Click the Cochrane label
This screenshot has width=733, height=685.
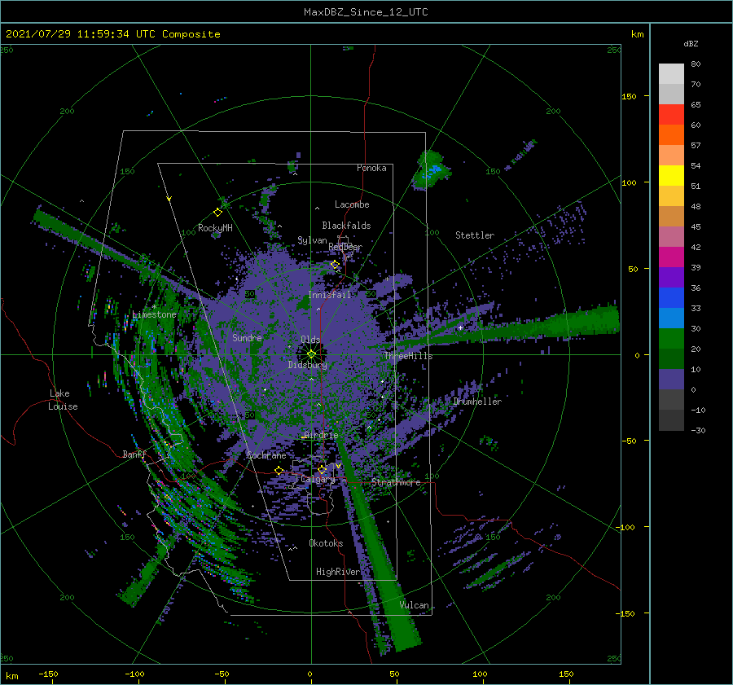[266, 455]
